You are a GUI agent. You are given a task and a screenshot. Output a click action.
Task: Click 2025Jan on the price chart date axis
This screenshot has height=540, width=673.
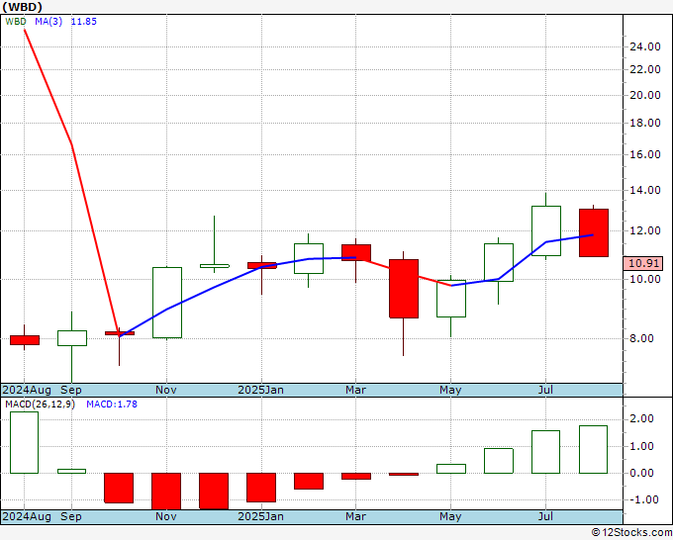tap(260, 390)
